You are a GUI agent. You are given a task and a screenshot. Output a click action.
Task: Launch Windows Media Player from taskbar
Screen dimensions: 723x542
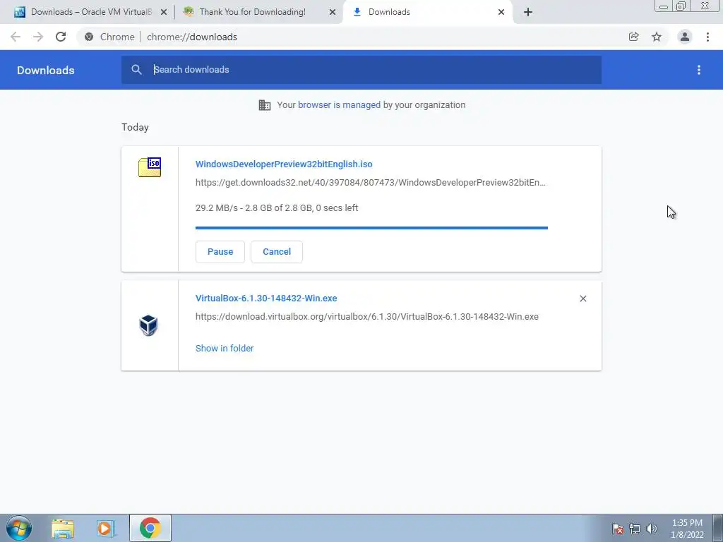(105, 528)
